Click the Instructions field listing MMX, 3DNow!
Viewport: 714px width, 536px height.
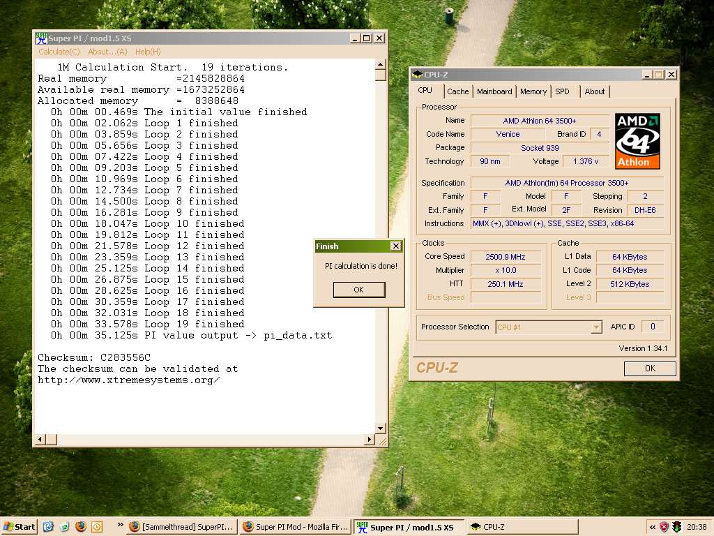point(567,223)
